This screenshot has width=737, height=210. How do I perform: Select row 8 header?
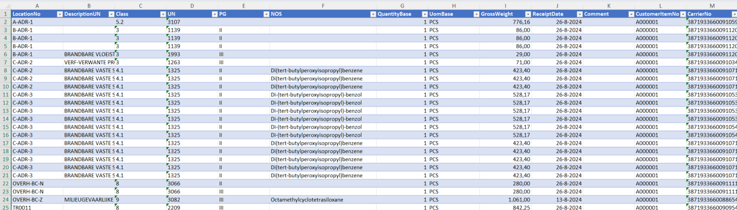pyautogui.click(x=5, y=70)
